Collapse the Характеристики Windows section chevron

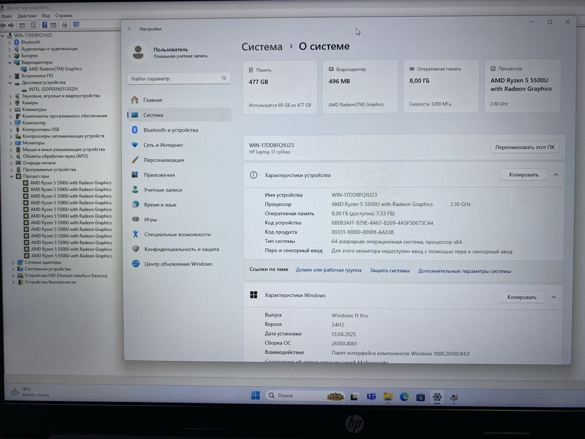tap(553, 297)
